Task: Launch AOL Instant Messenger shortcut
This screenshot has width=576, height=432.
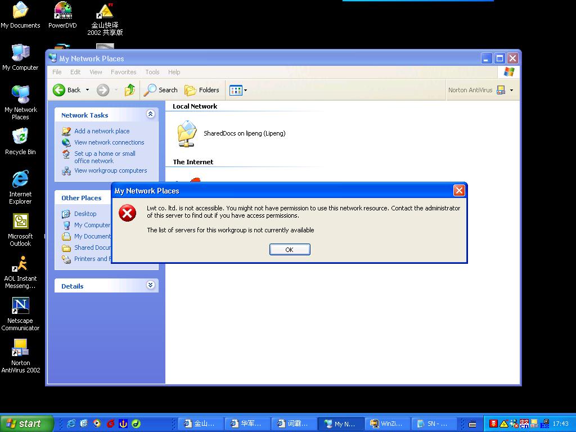Action: pos(20,272)
